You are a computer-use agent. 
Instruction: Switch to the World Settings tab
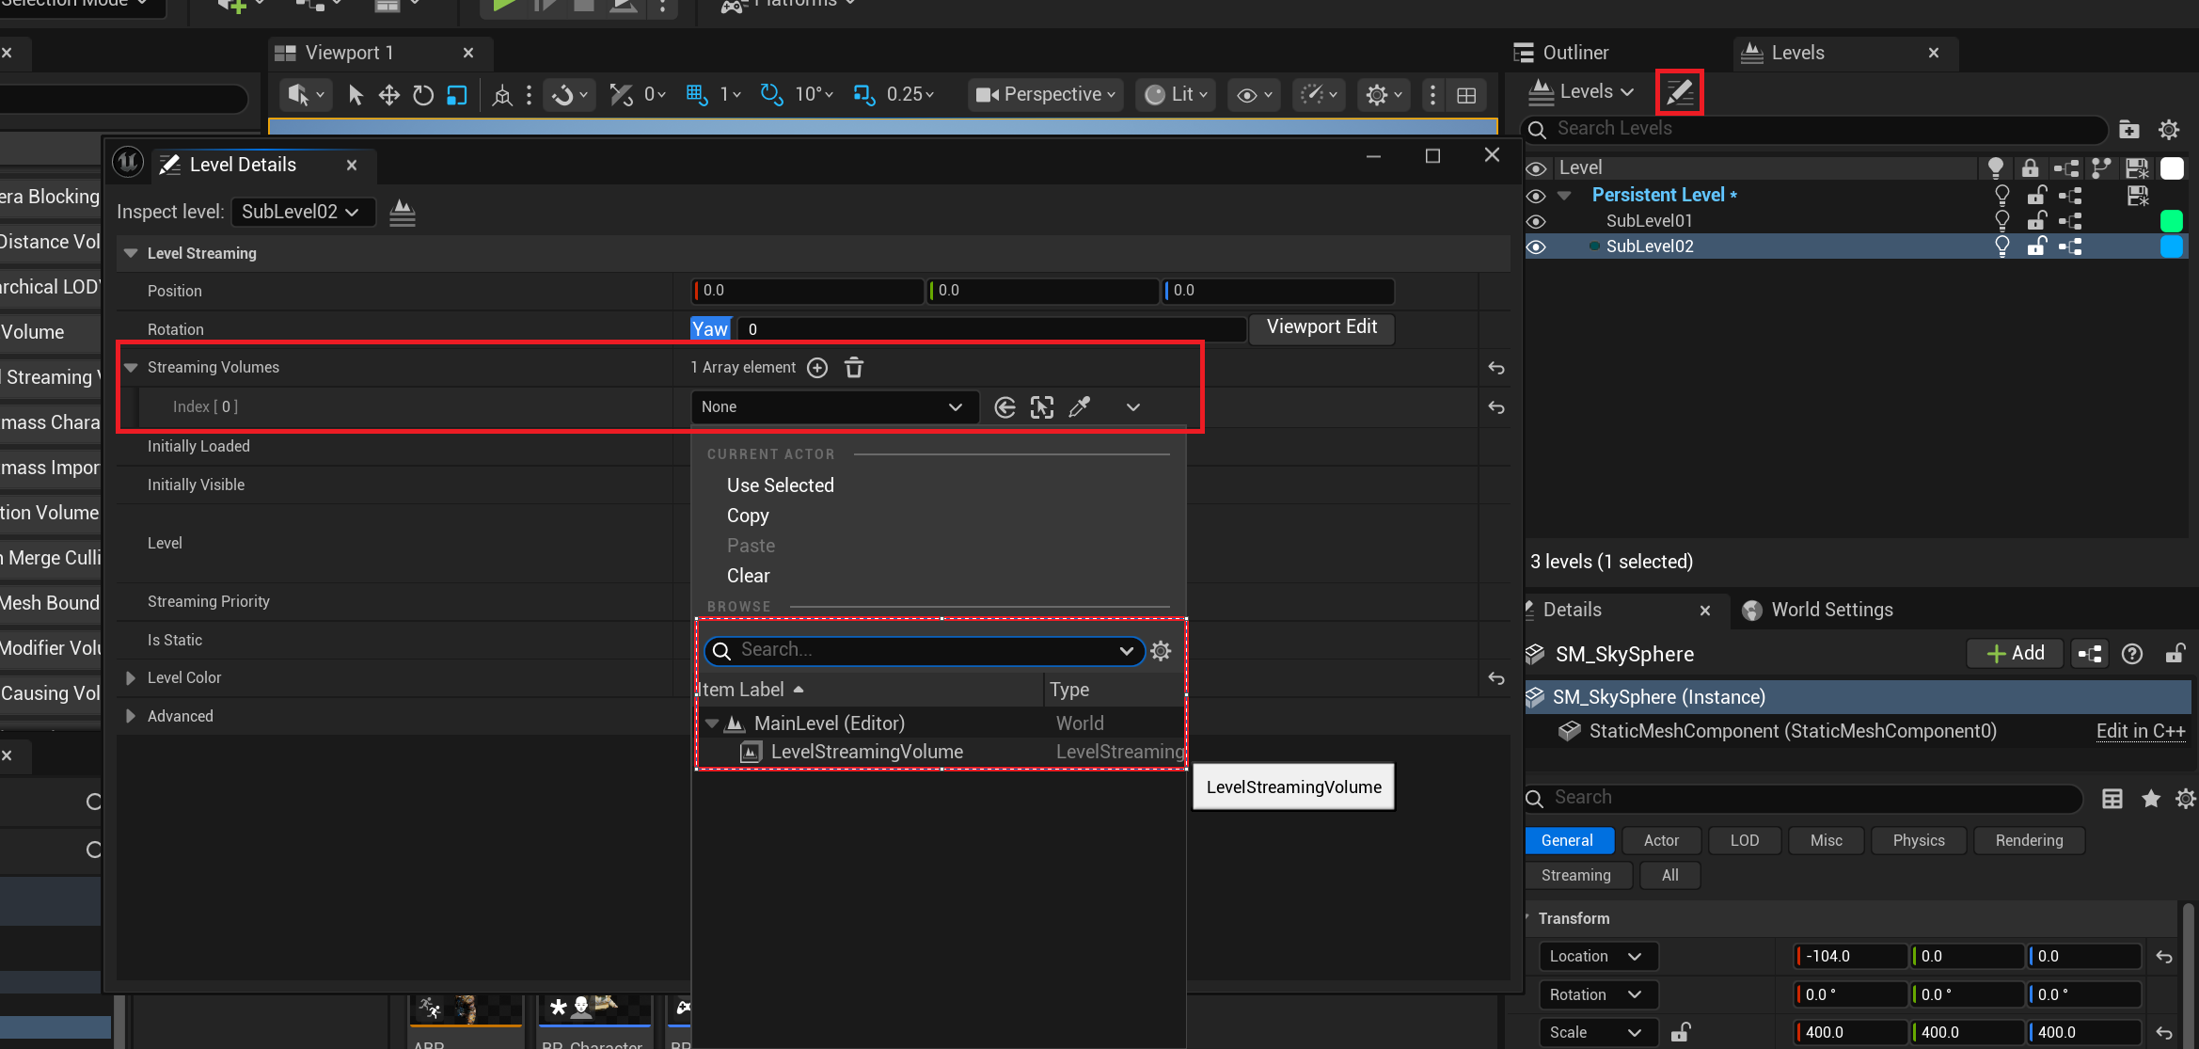click(1830, 610)
